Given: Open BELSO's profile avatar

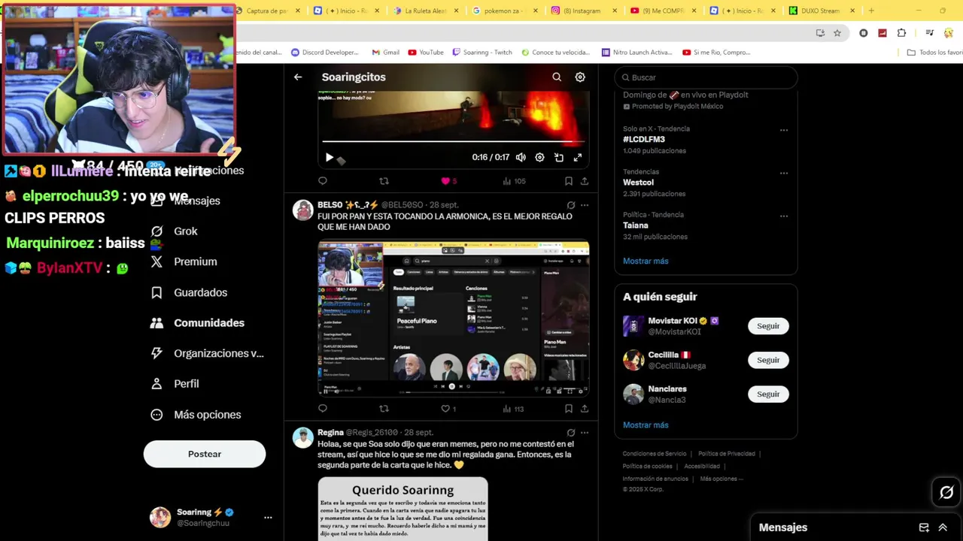Looking at the screenshot, I should (303, 210).
